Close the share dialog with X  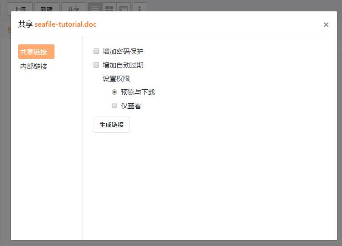pyautogui.click(x=326, y=25)
